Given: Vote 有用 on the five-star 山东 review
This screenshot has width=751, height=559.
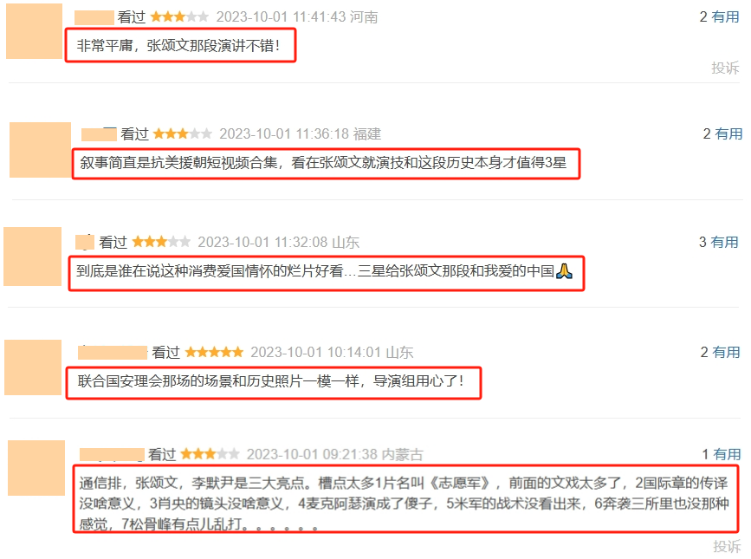Looking at the screenshot, I should 726,352.
